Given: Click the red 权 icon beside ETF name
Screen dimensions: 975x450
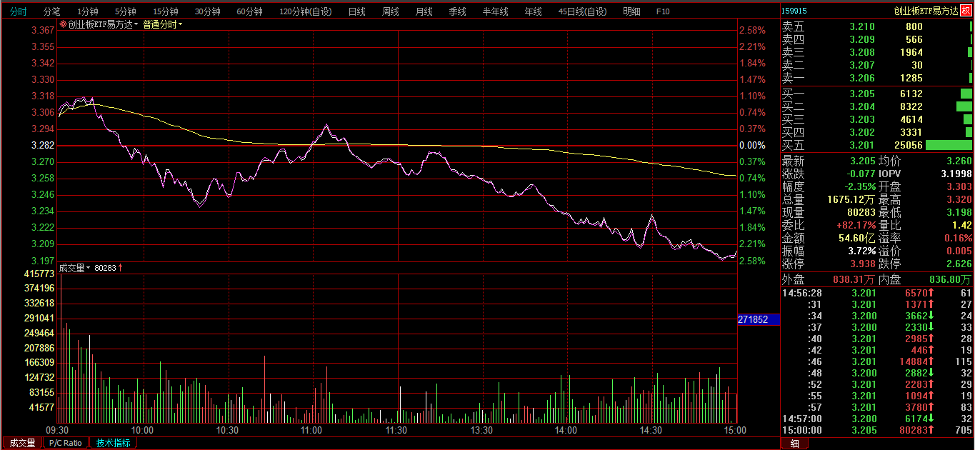Looking at the screenshot, I should (966, 11).
